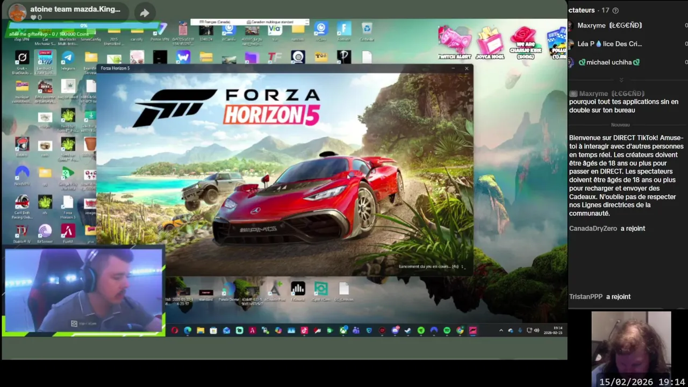Click the FR Français (Canada) language indicator

[x=215, y=22]
